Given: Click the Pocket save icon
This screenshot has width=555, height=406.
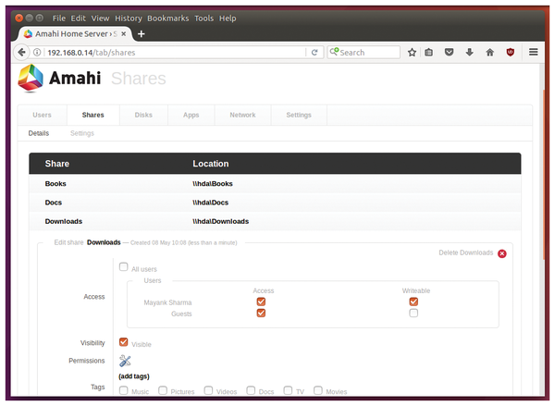Looking at the screenshot, I should 450,53.
